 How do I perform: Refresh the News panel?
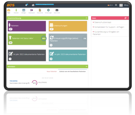(125, 18)
